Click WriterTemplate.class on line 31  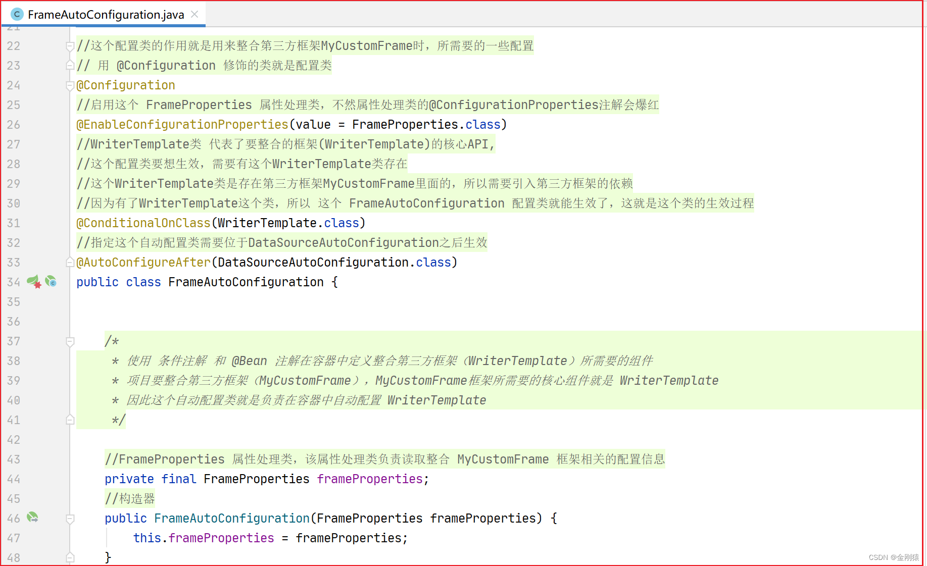[x=288, y=223]
